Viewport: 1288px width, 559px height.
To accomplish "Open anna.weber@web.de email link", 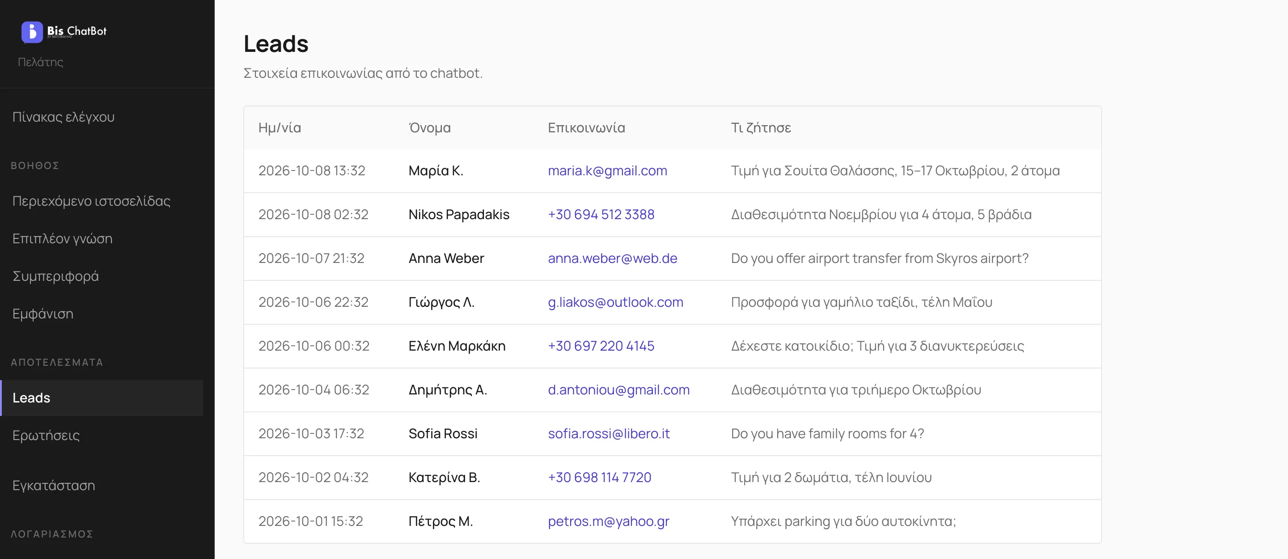I will pos(613,258).
